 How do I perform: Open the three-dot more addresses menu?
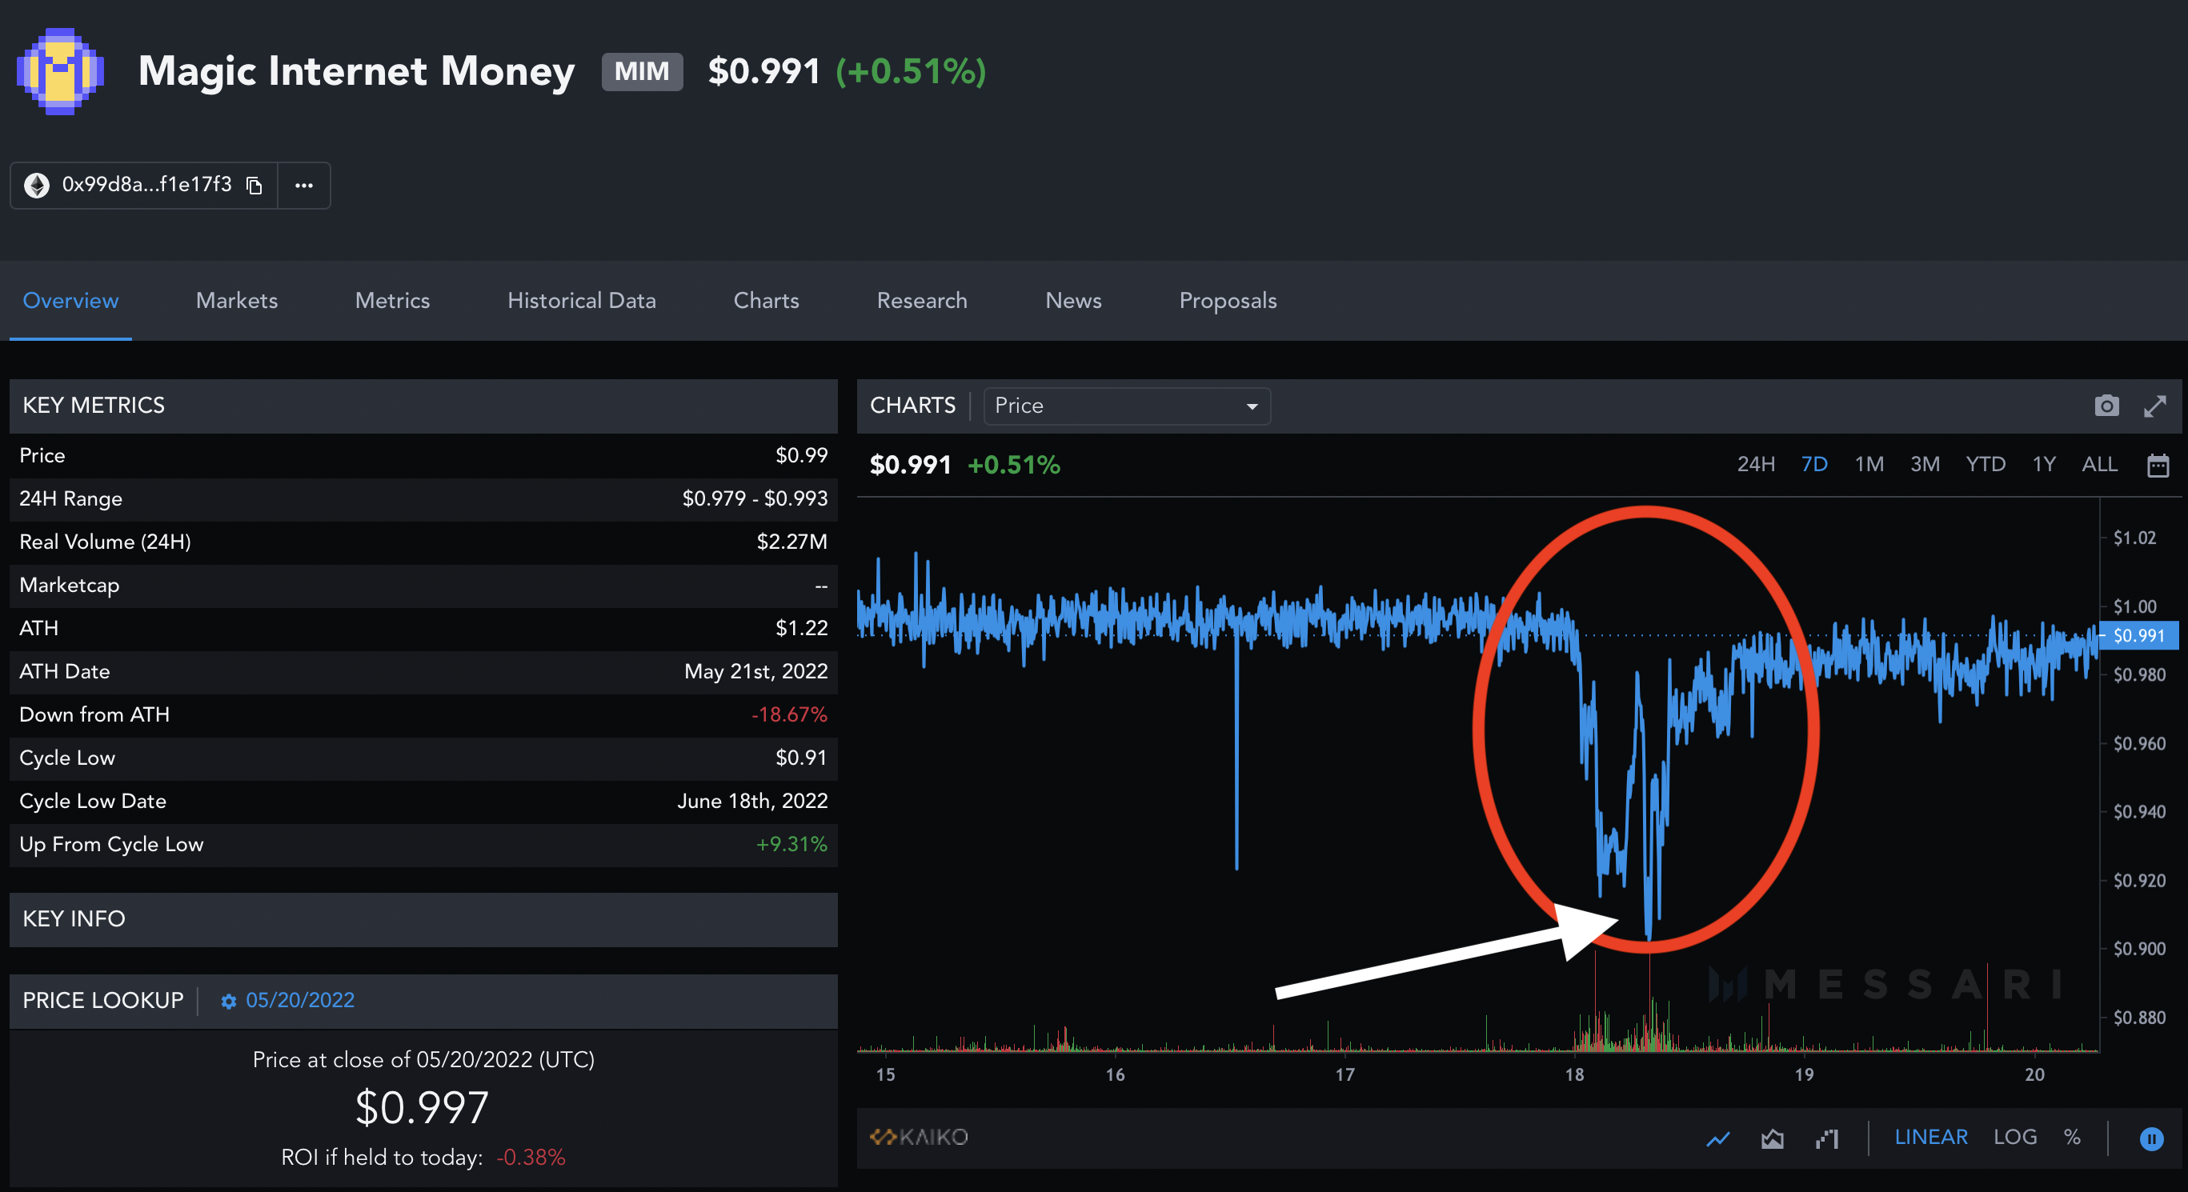click(x=304, y=185)
